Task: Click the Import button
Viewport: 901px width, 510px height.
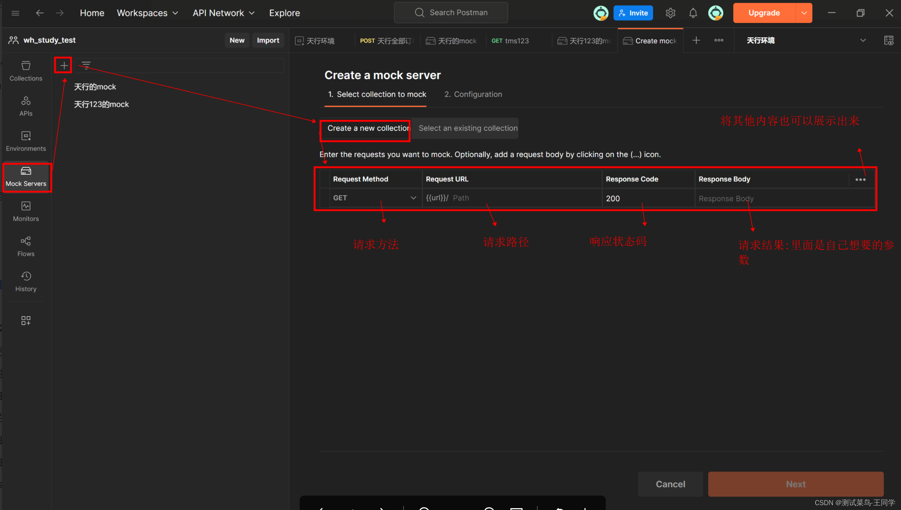Action: tap(268, 40)
